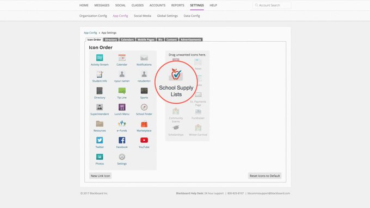Select the faded Winter Carnival icon
Screen dimensions: 370x208
(x=198, y=128)
